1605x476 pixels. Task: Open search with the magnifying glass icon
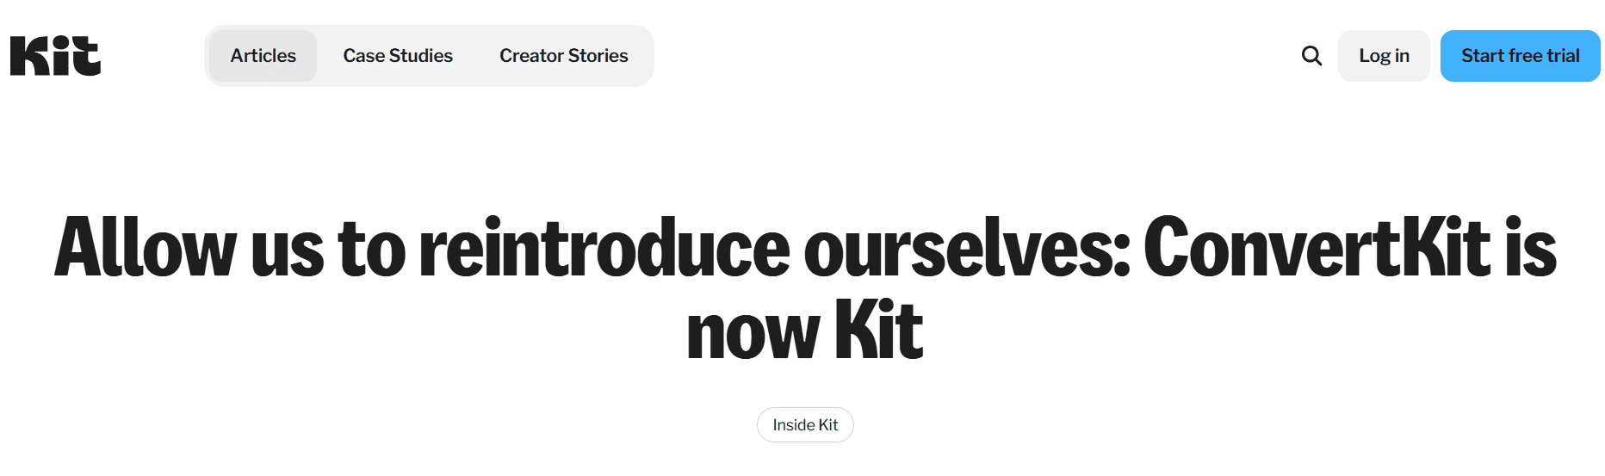(1311, 56)
